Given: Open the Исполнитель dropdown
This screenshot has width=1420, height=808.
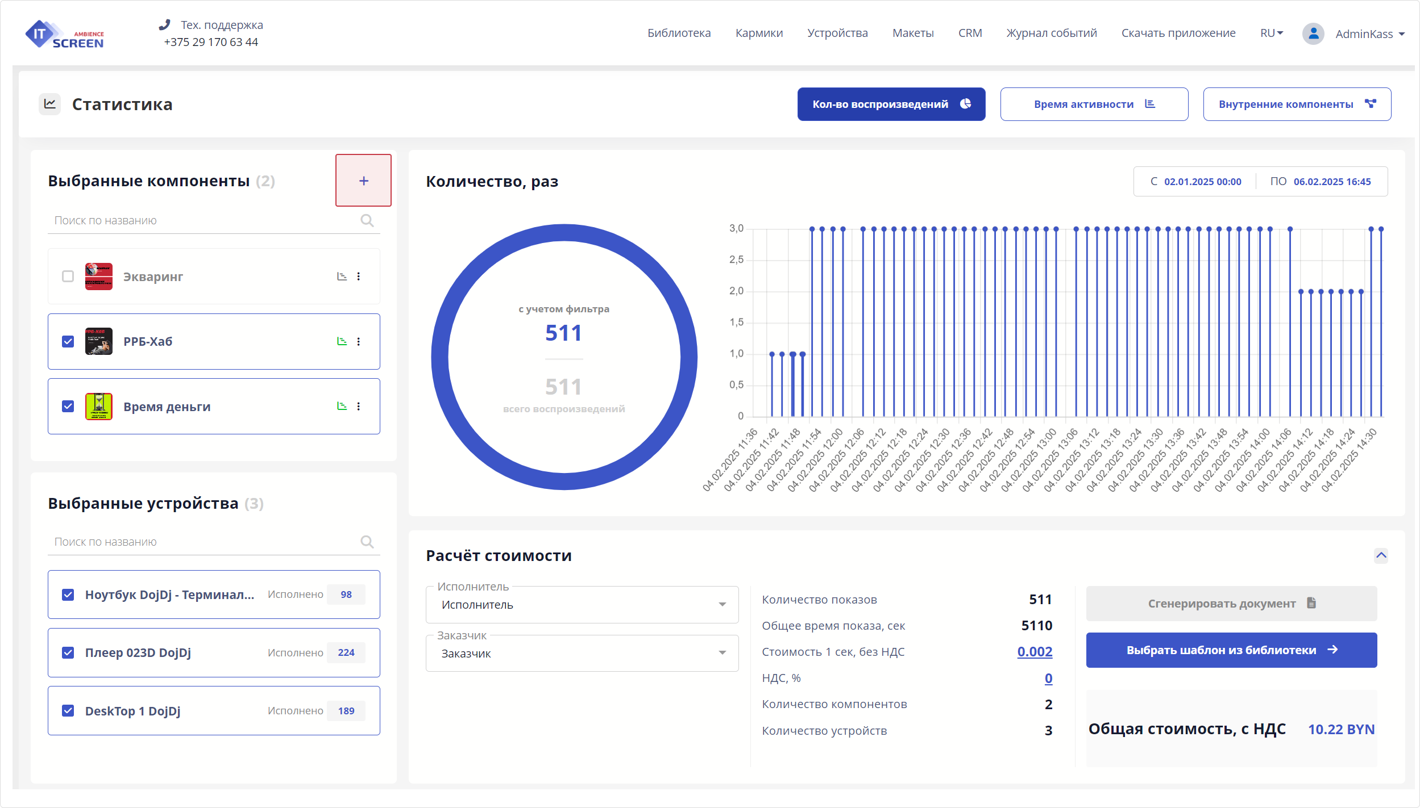Looking at the screenshot, I should 582,605.
